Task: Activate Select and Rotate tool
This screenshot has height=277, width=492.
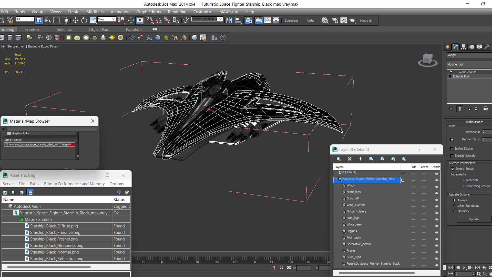Action: coord(84,20)
